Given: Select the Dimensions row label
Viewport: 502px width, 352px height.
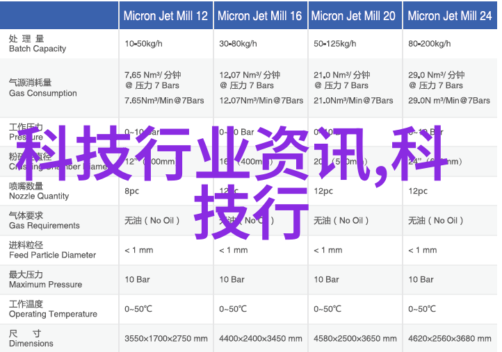Looking at the screenshot, I should 31,339.
